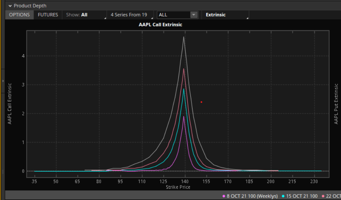Collapse the Product Depth panel chevron

tap(10, 6)
